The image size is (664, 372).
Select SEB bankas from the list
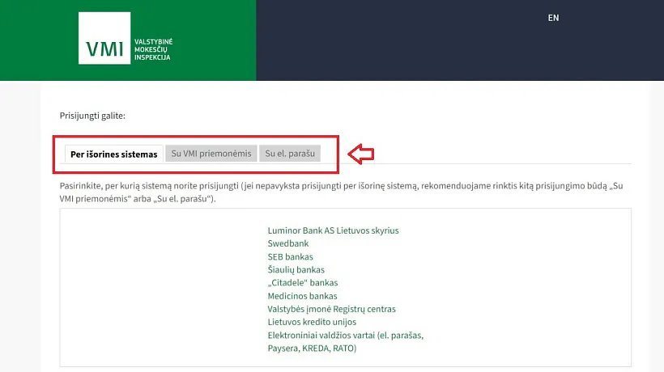tap(290, 256)
